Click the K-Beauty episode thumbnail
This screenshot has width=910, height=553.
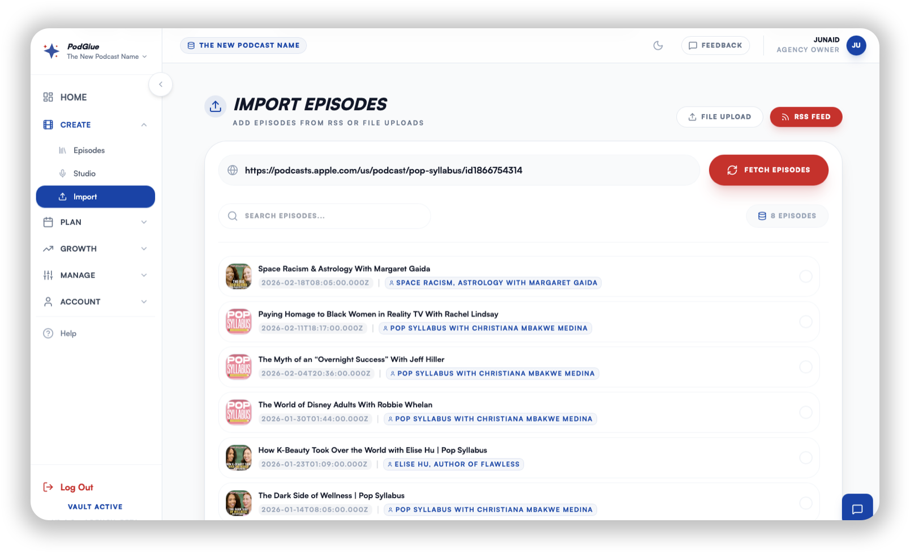pyautogui.click(x=239, y=457)
